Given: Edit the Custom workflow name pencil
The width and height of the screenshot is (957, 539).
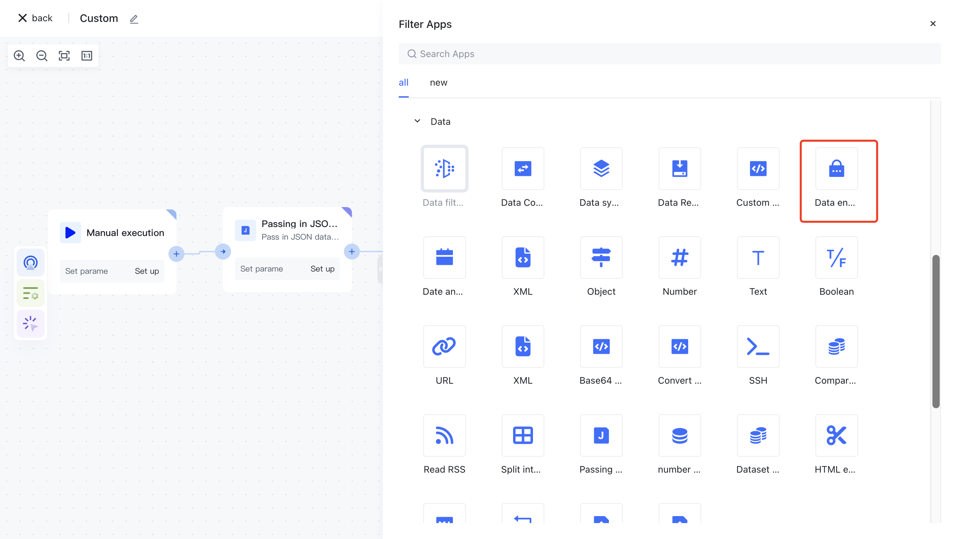Looking at the screenshot, I should pos(134,19).
